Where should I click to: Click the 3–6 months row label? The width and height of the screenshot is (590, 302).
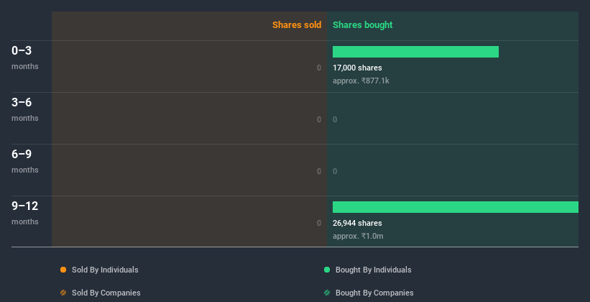coord(25,109)
